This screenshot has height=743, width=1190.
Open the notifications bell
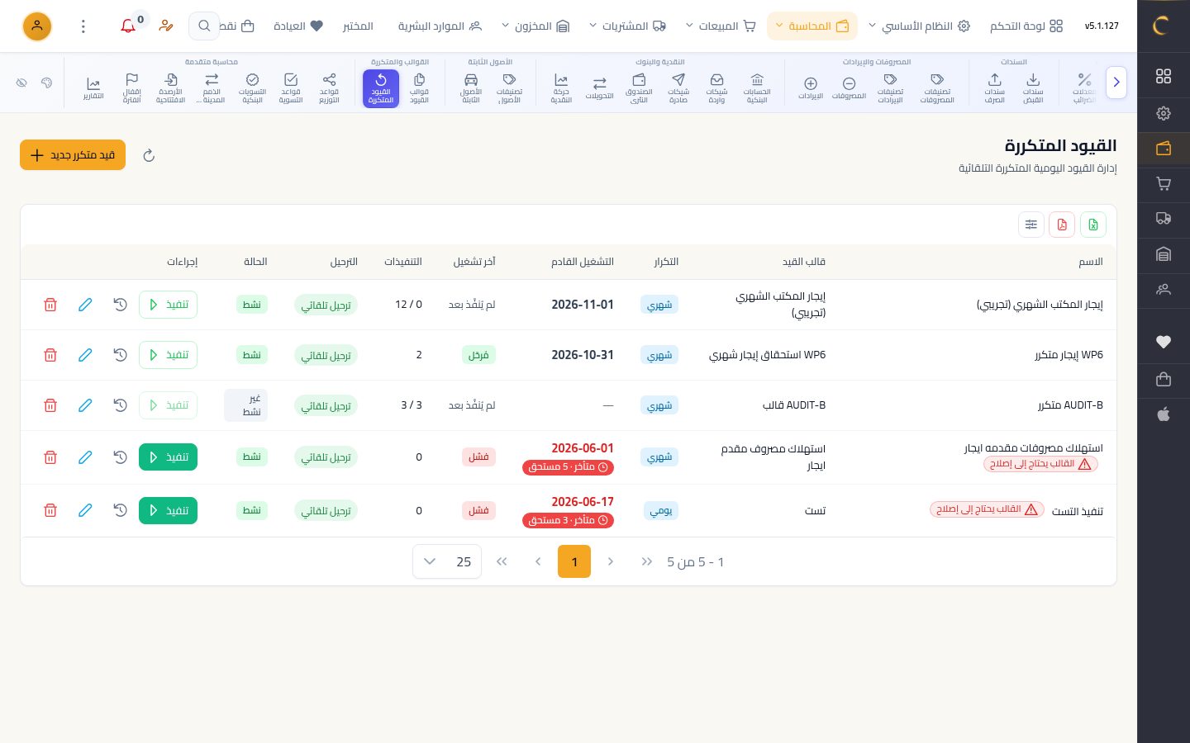128,26
